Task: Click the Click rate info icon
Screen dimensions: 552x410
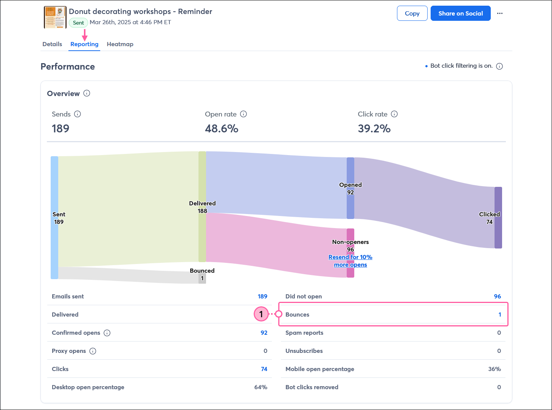Action: 394,114
